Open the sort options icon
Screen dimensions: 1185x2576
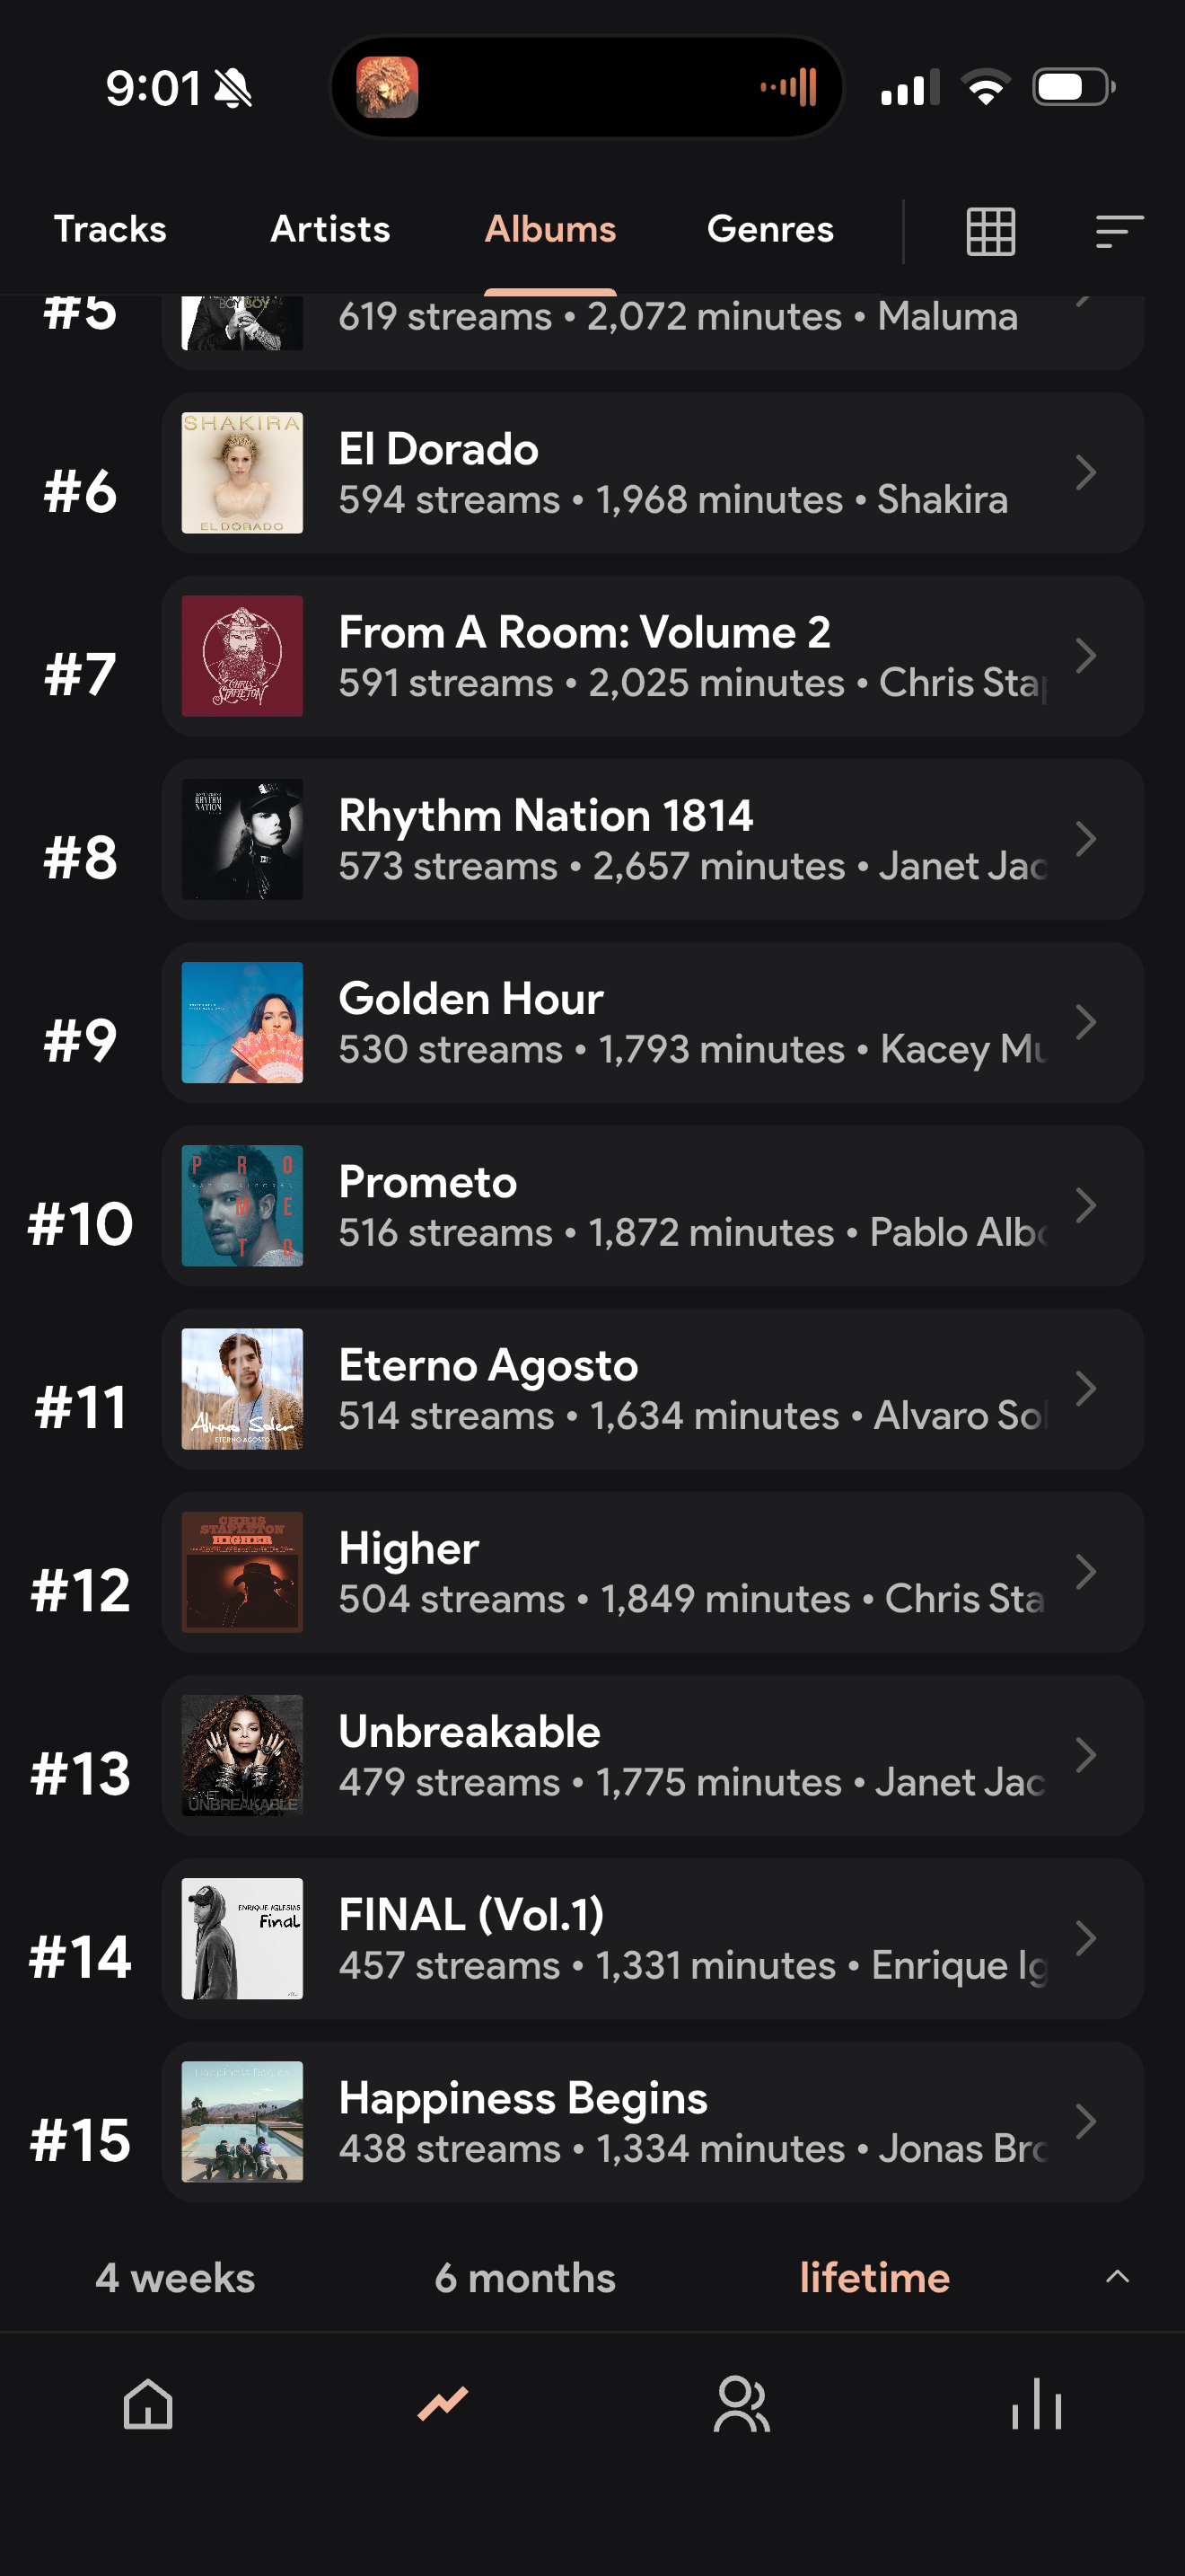pos(1119,231)
